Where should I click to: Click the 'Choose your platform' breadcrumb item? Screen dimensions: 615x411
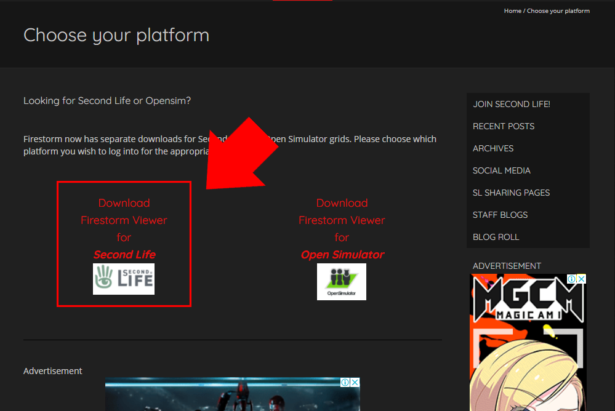(558, 11)
